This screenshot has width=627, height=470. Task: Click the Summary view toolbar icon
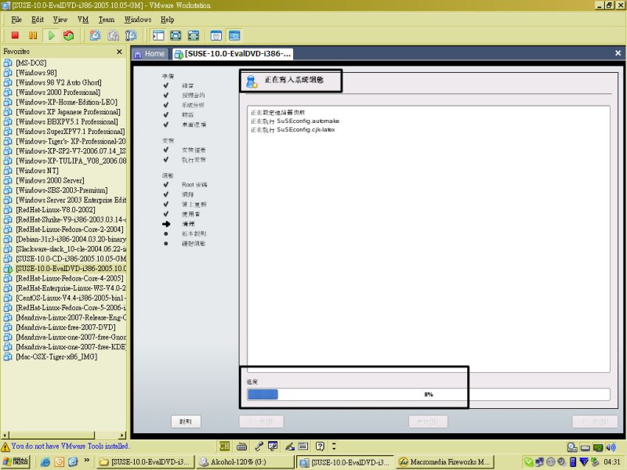[216, 35]
